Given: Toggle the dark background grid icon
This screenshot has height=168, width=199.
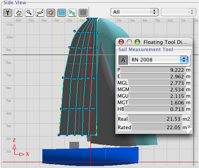Looking at the screenshot, I should pos(83,13).
